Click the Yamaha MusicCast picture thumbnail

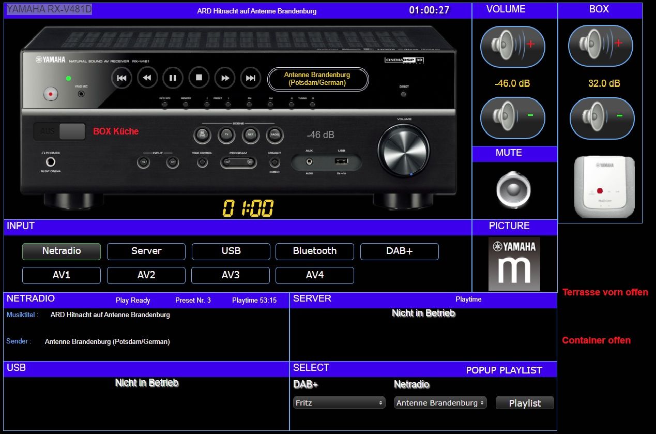point(514,264)
